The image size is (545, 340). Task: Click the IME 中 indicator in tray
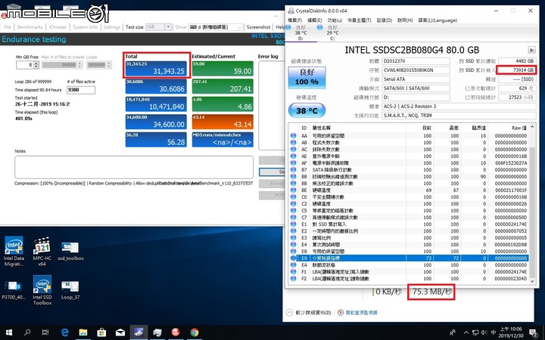click(493, 332)
